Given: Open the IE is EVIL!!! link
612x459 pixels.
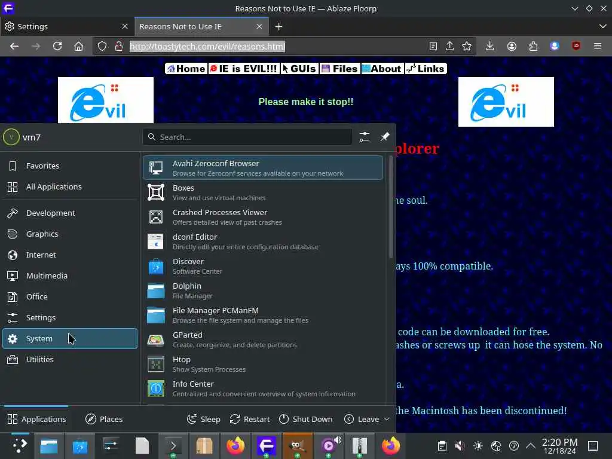Looking at the screenshot, I should [244, 69].
